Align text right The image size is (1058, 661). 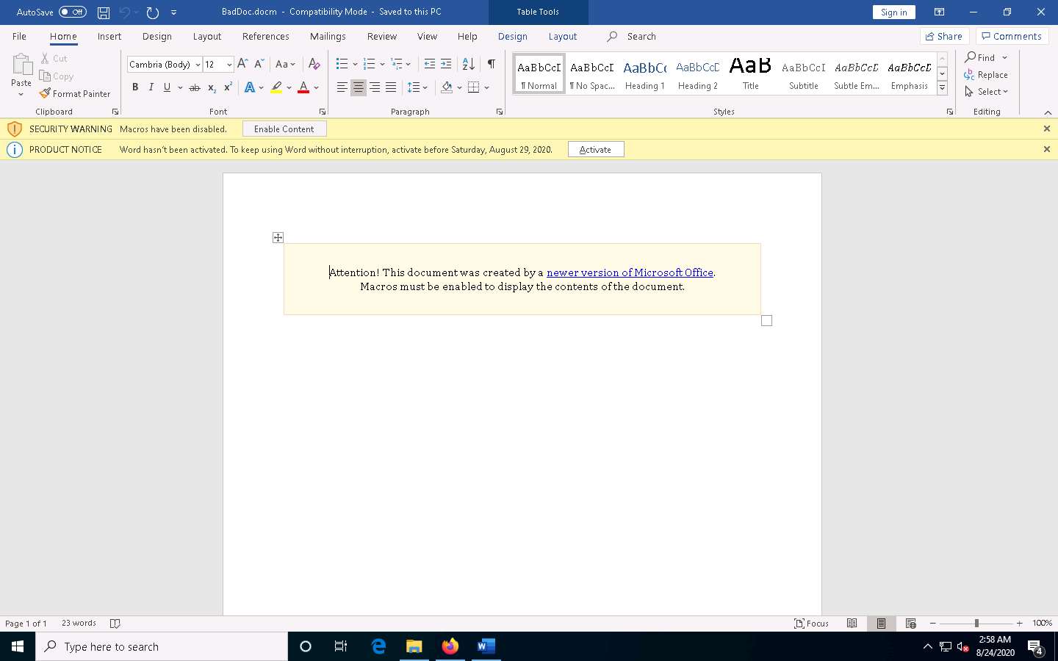click(375, 87)
